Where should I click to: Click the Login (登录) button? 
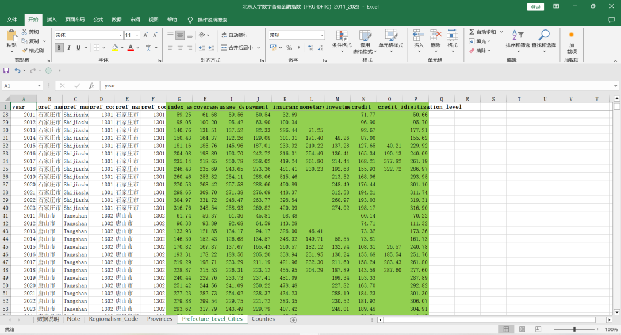[x=535, y=7]
